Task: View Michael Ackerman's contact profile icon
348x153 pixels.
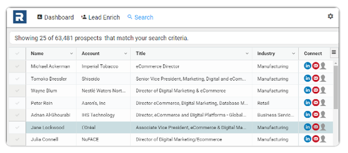Action: [x=323, y=66]
